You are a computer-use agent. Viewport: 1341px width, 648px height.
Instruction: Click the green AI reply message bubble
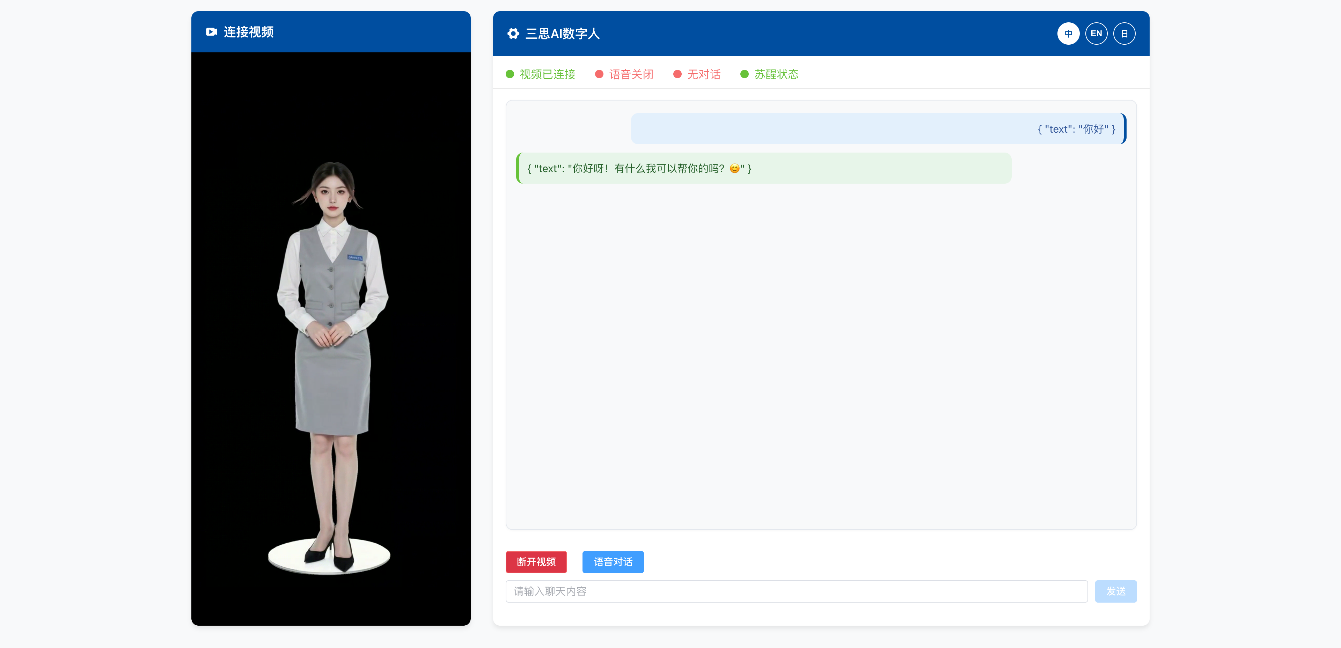[x=763, y=168]
